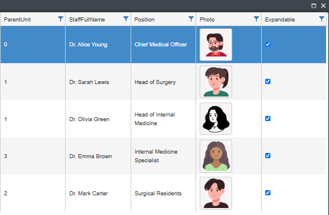Click Dr. Olivia Green's avatar image

pos(216,119)
